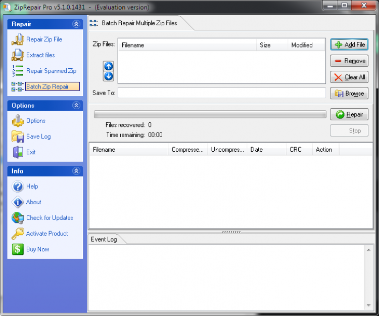This screenshot has width=379, height=316.
Task: Collapse the Info sidebar panel
Action: (76, 171)
